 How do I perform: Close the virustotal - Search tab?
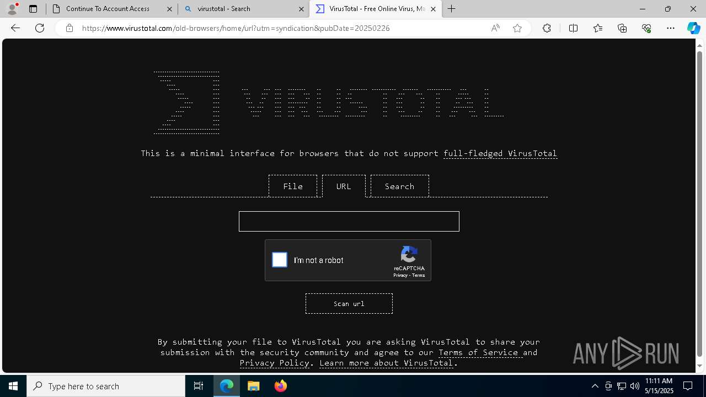pos(301,9)
